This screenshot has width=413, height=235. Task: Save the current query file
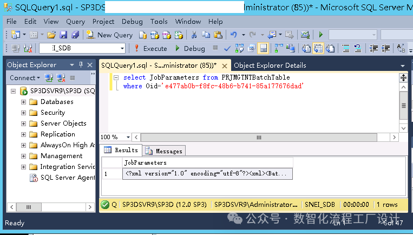pos(63,35)
